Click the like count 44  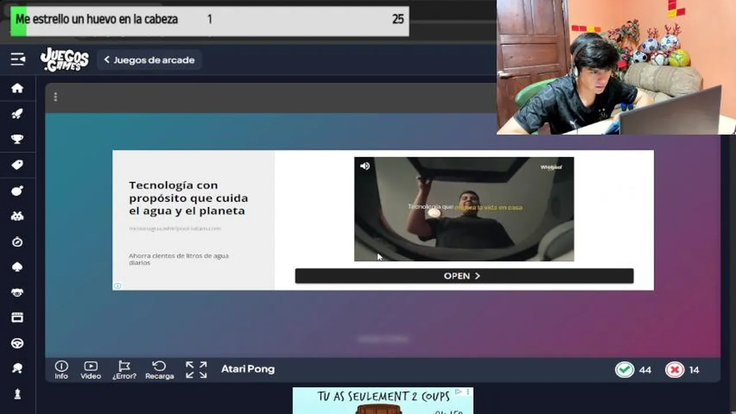pyautogui.click(x=645, y=370)
